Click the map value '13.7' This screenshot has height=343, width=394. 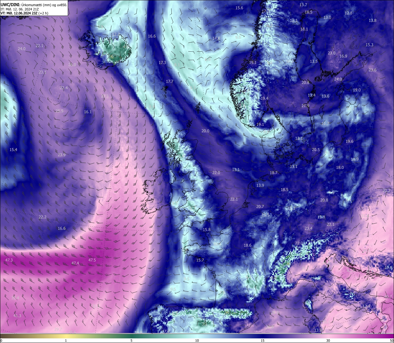[303, 5]
